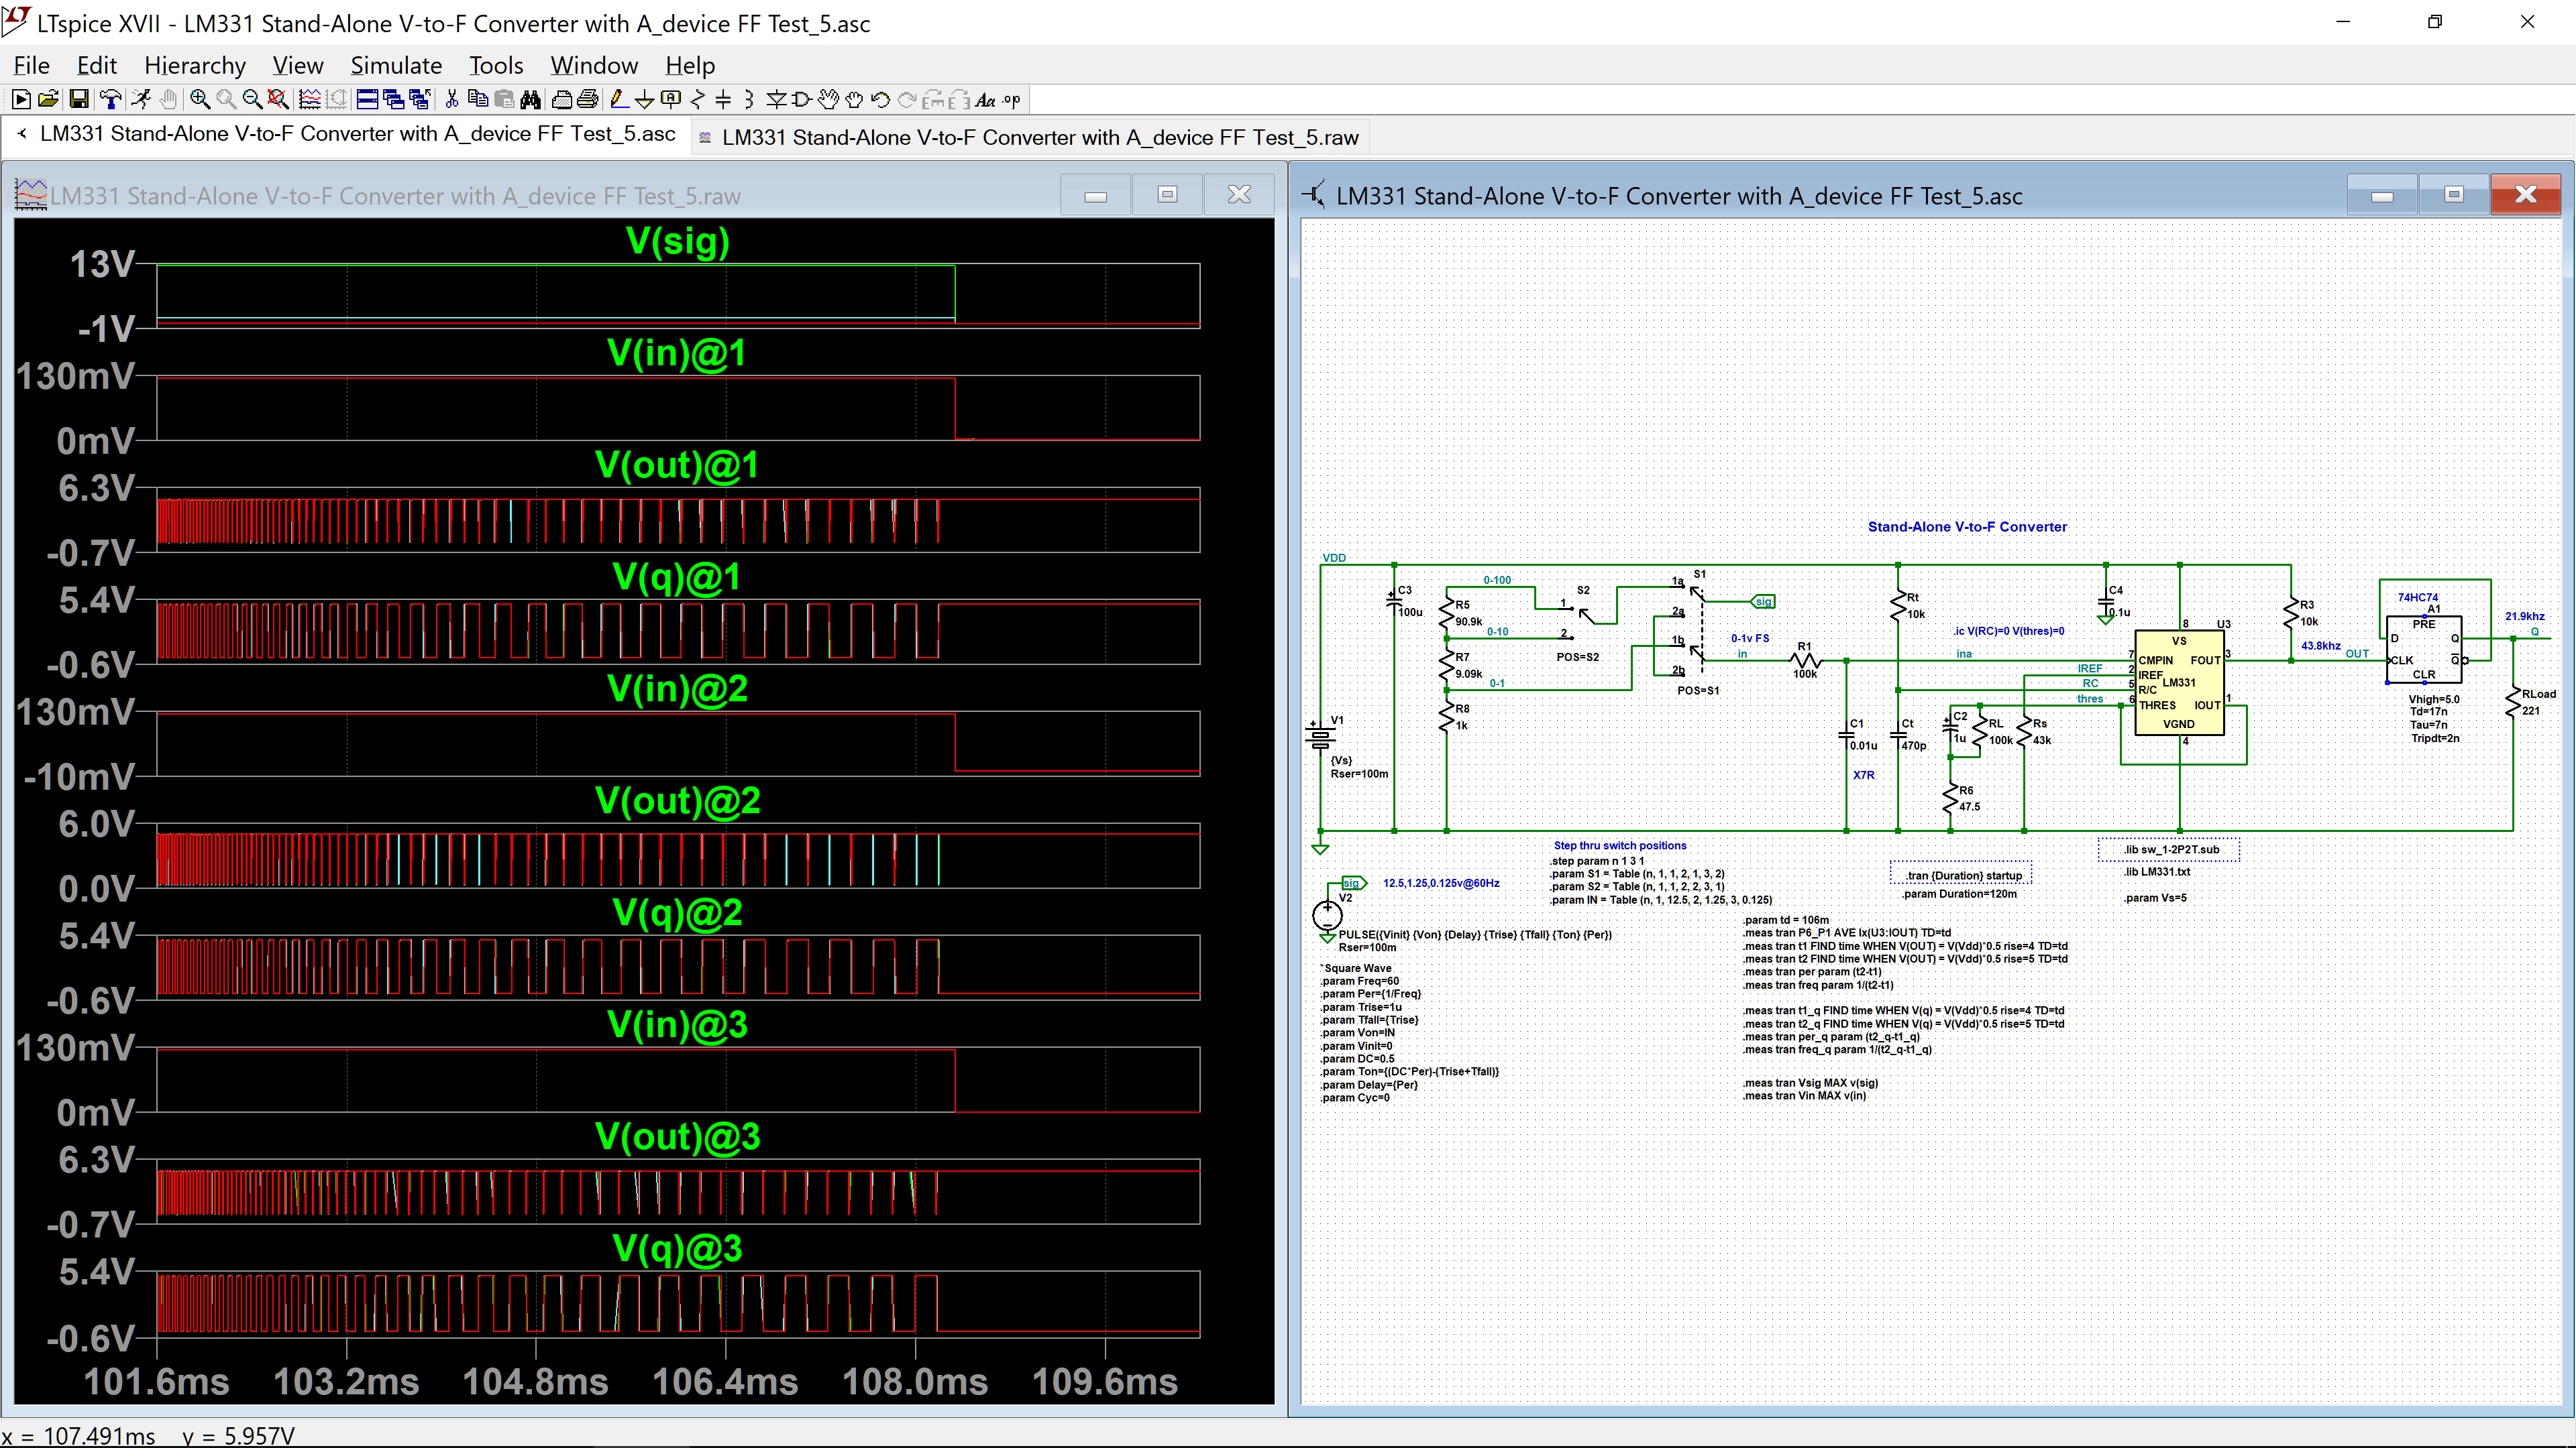Viewport: 2576px width, 1448px height.
Task: Open the Window menu
Action: tap(594, 65)
